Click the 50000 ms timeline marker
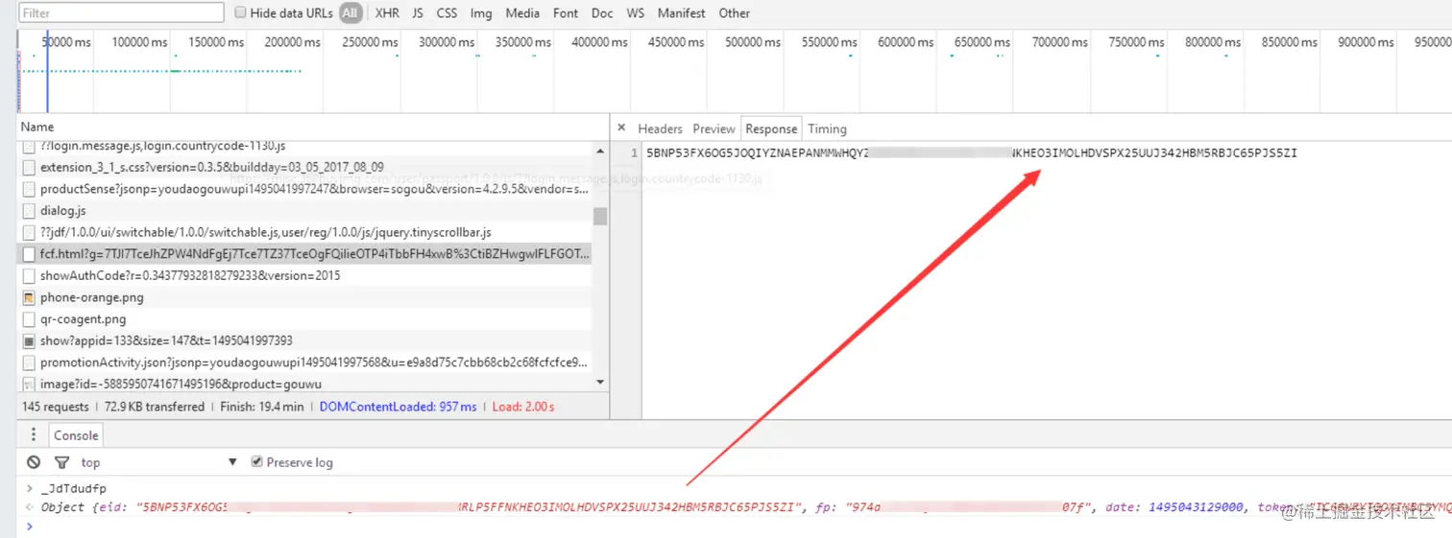Screen dimensions: 1452x538 coord(66,42)
